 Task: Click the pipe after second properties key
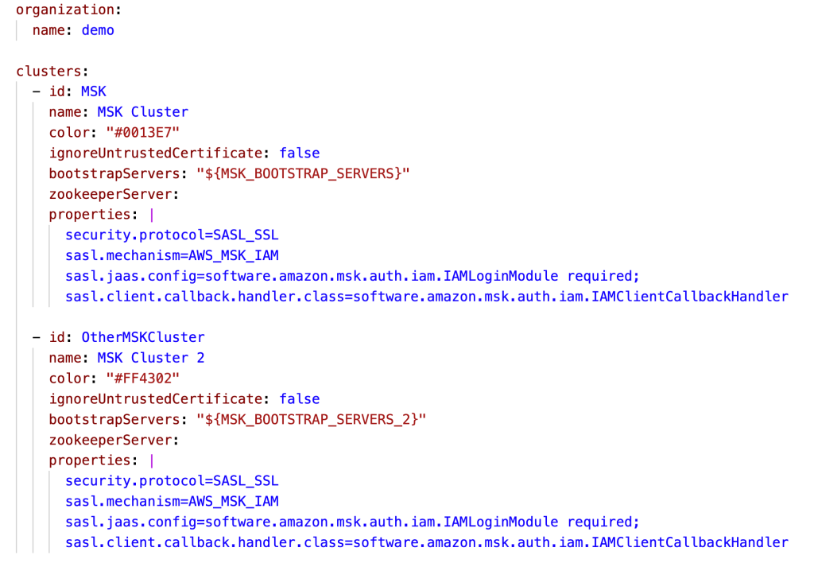tap(152, 460)
